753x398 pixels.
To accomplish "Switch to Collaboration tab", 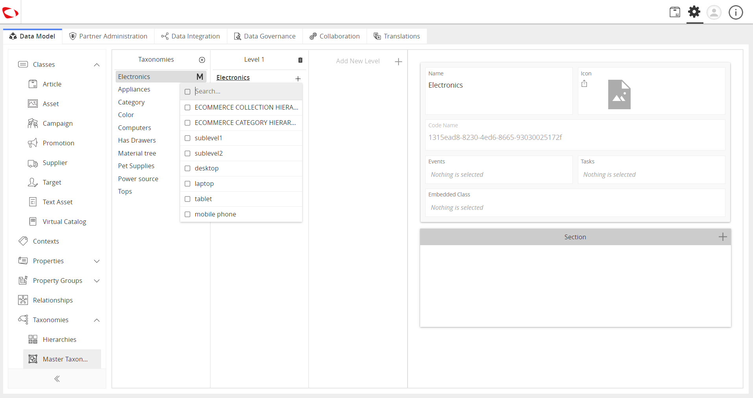I will [335, 36].
